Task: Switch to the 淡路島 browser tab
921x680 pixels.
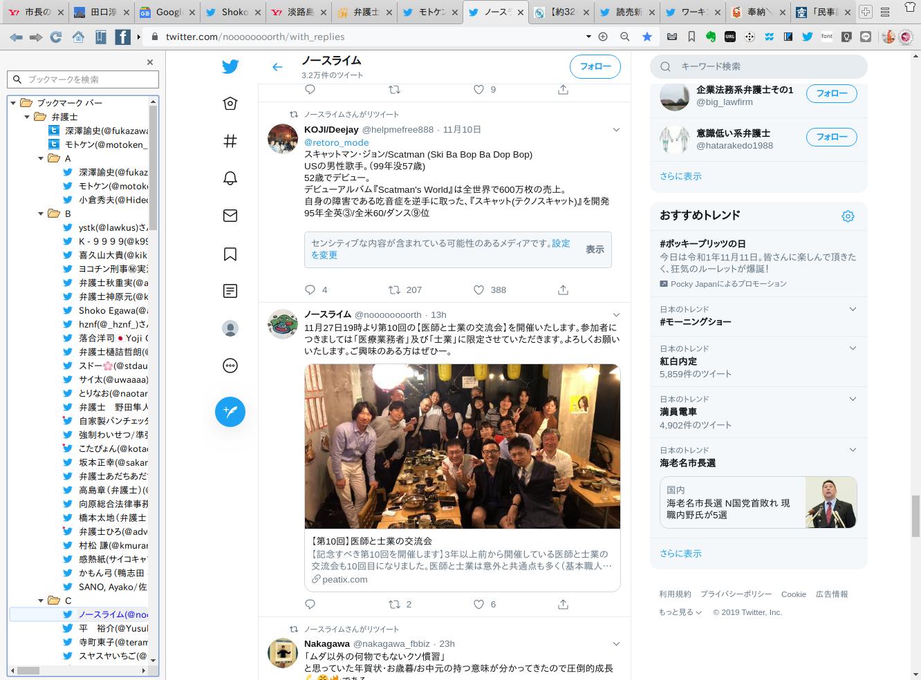Action: pos(297,12)
